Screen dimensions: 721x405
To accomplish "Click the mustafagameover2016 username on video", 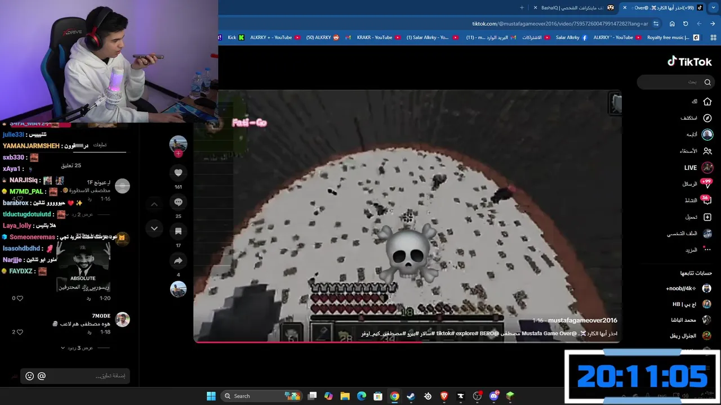I will 582,321.
